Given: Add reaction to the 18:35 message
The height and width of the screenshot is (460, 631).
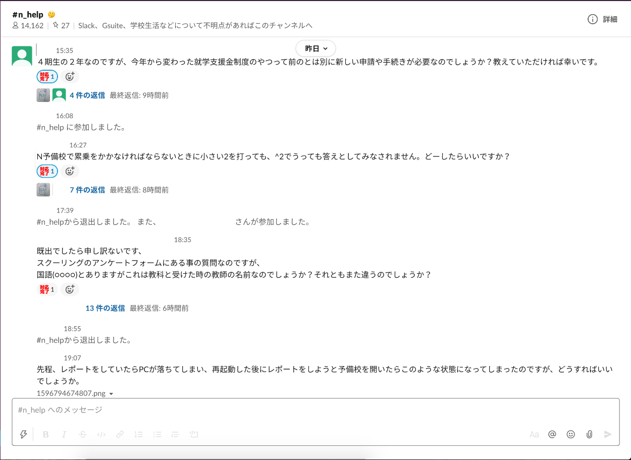Looking at the screenshot, I should 70,289.
